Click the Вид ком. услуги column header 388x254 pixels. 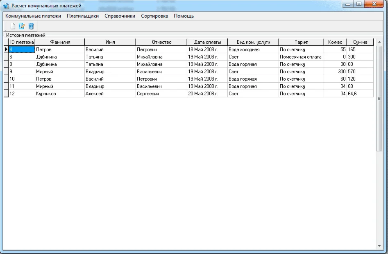tap(253, 42)
